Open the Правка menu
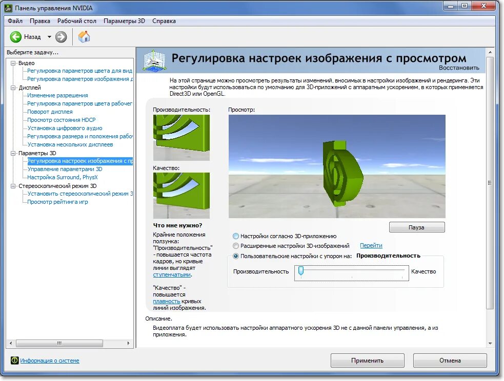504x381 pixels. 40,21
